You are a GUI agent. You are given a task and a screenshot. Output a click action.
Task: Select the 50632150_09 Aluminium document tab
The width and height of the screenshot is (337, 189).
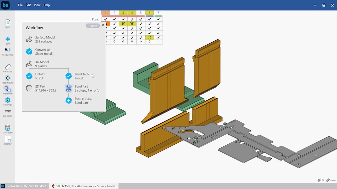pyautogui.click(x=84, y=186)
